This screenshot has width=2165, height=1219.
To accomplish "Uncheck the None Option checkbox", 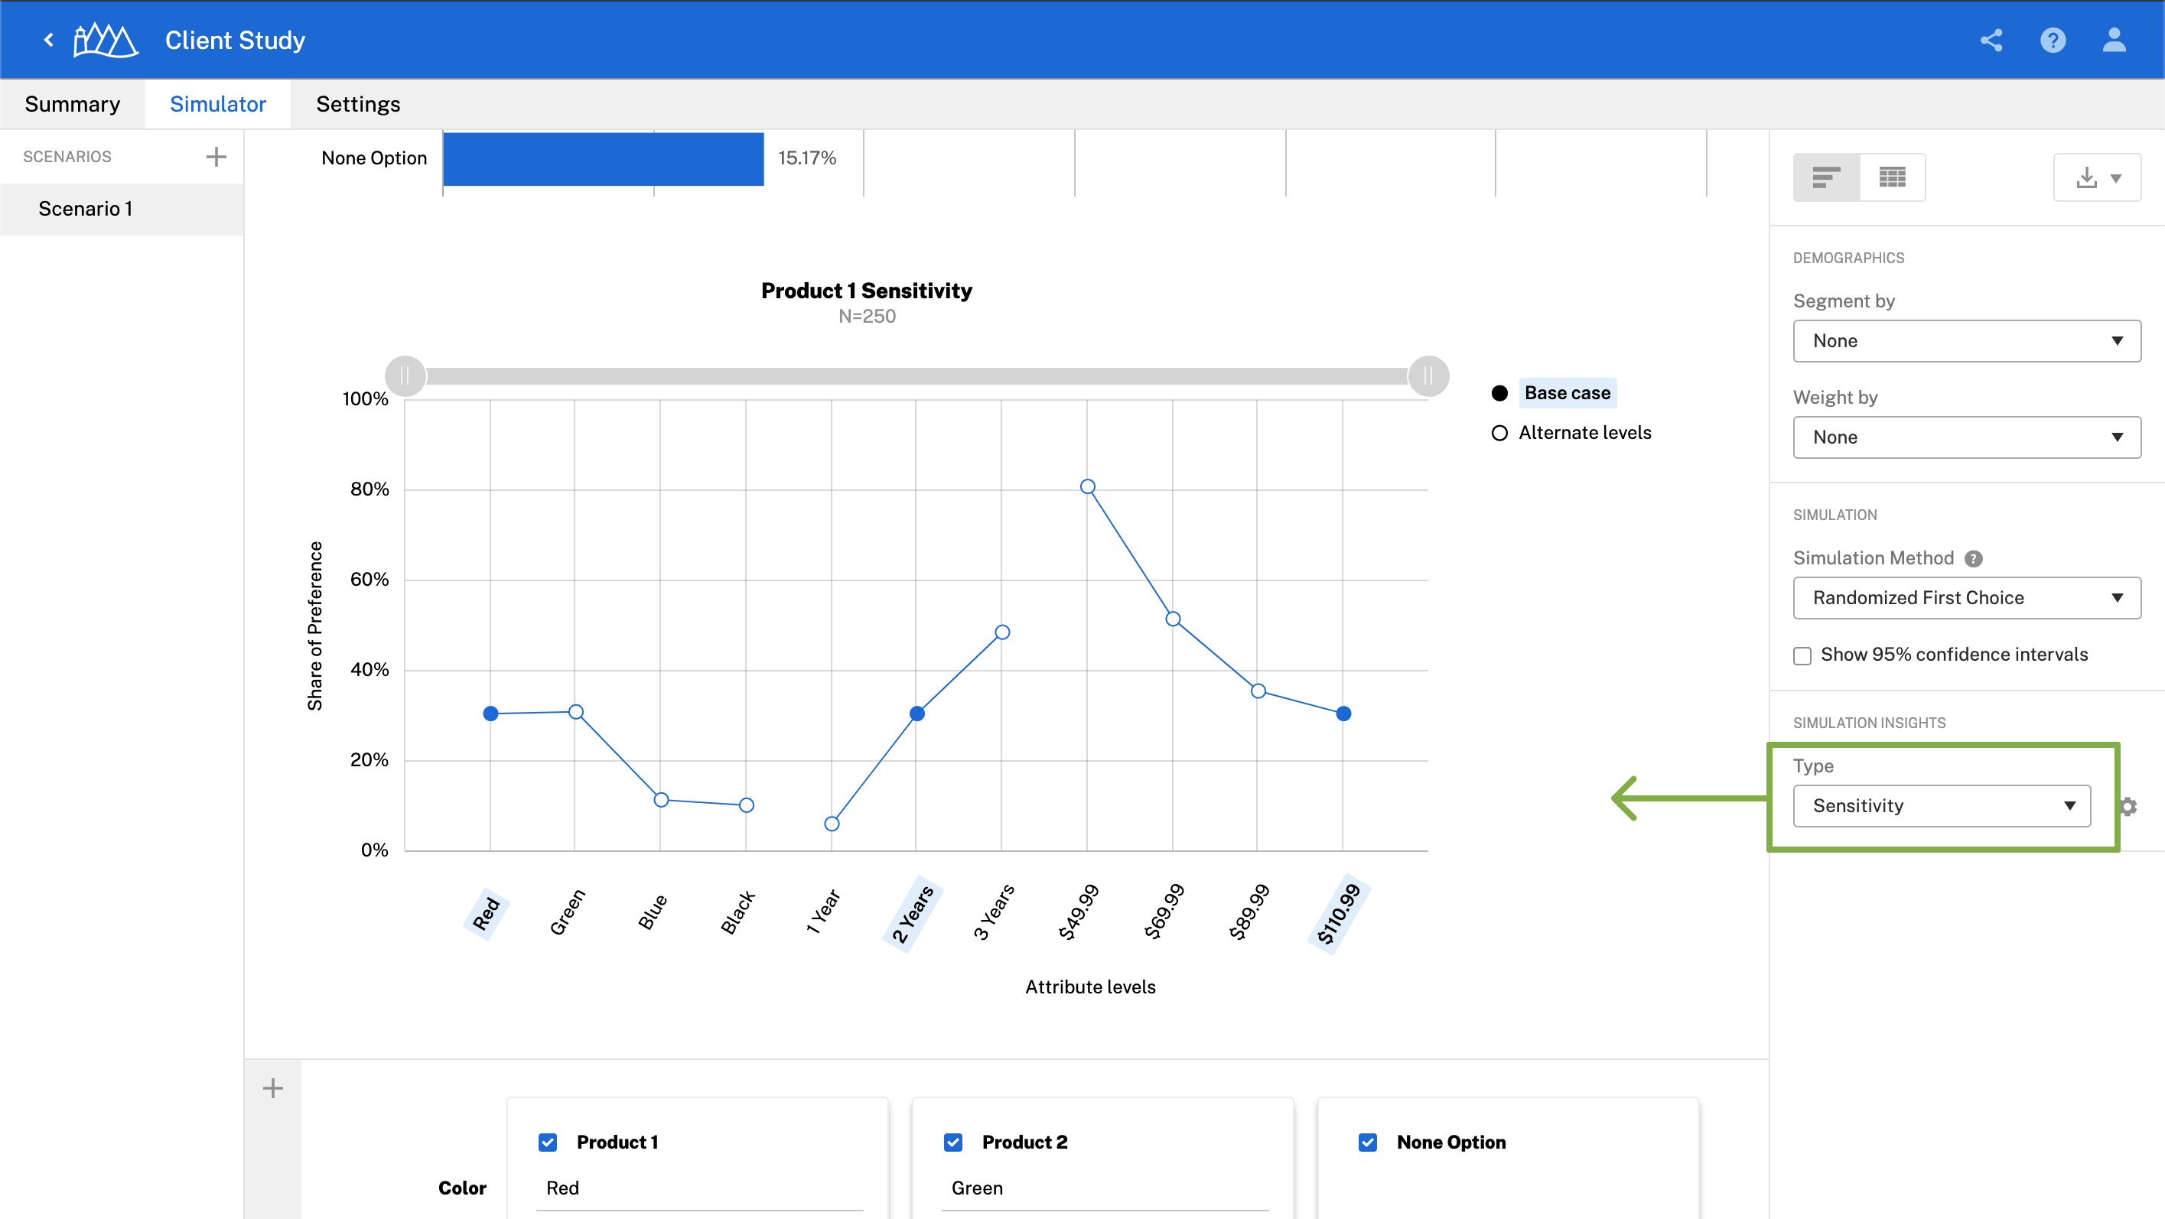I will [1367, 1143].
